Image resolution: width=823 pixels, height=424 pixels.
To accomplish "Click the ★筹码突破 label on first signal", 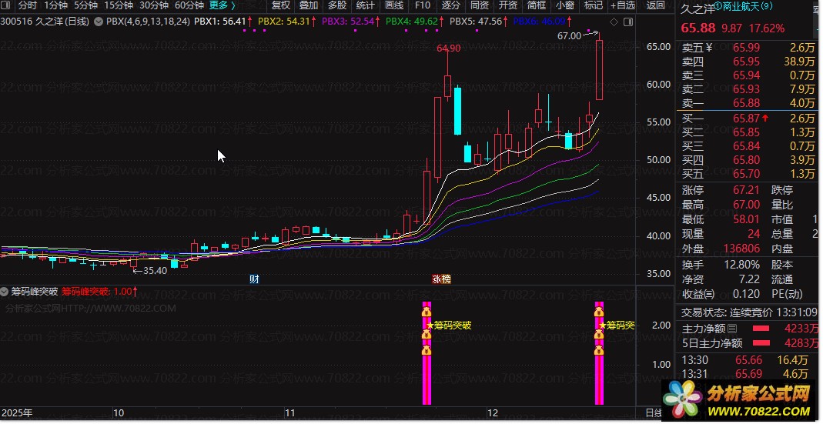I will (x=449, y=326).
